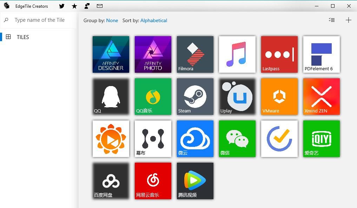This screenshot has height=208, width=357.
Task: Open the PDFelement 6 tile
Action: tap(322, 54)
